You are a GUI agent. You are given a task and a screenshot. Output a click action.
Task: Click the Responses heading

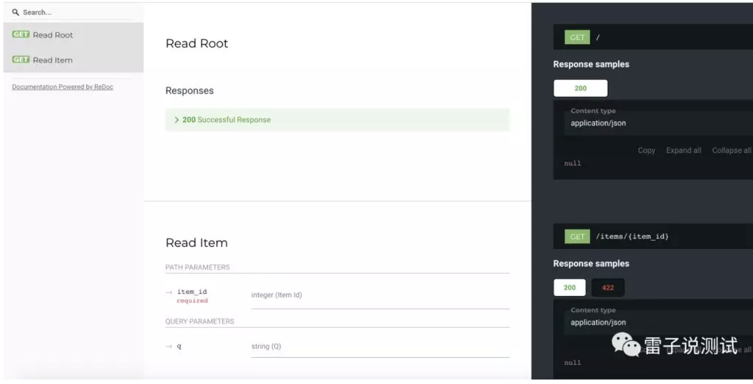tap(190, 91)
